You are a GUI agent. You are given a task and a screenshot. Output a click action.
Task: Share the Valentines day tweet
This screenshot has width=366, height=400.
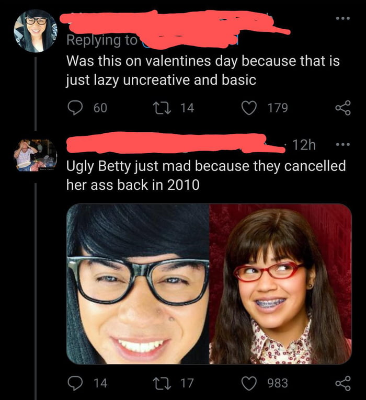tap(342, 108)
